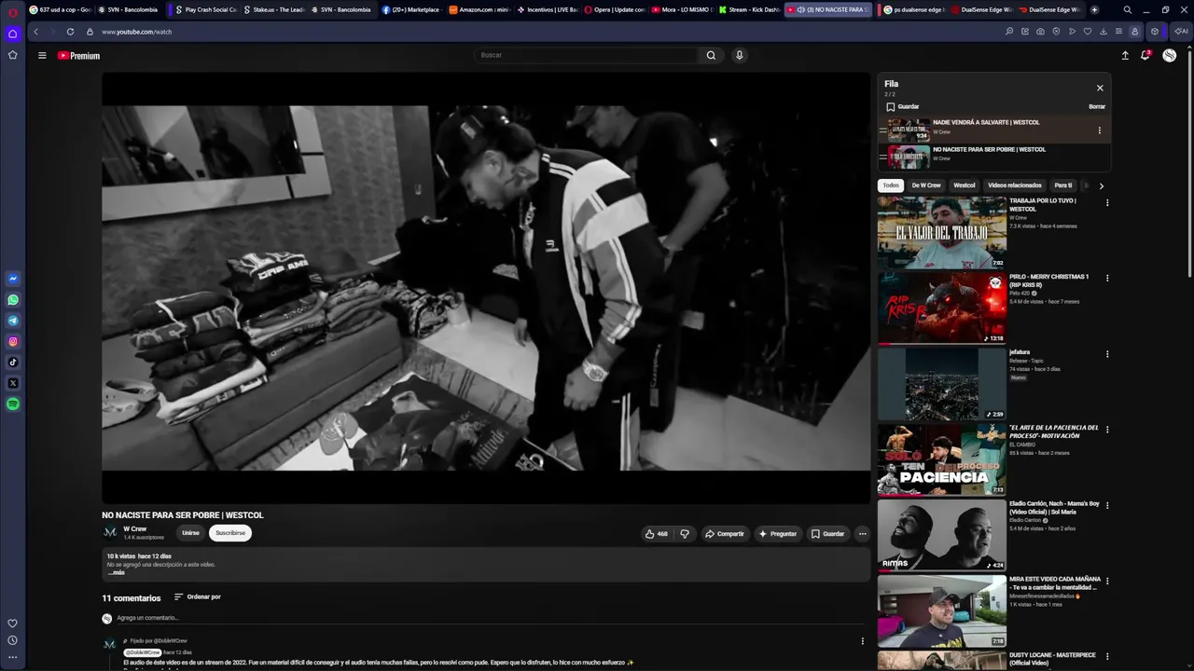Open Facebook Messenger in the Opera sidebar
The height and width of the screenshot is (671, 1194).
(x=13, y=279)
